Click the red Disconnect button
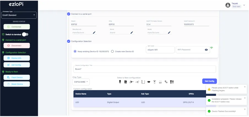The width and height of the screenshot is (249, 117). point(17,46)
